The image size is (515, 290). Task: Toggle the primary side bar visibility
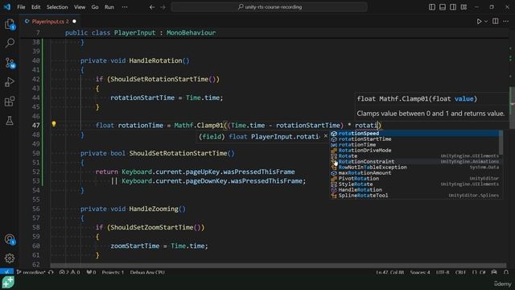432,7
